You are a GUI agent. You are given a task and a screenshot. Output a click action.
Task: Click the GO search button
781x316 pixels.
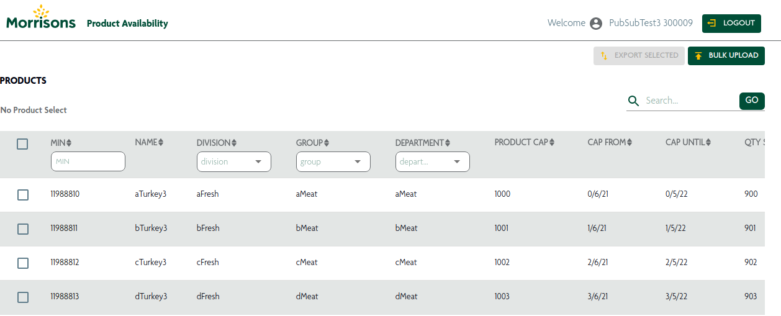pyautogui.click(x=752, y=101)
